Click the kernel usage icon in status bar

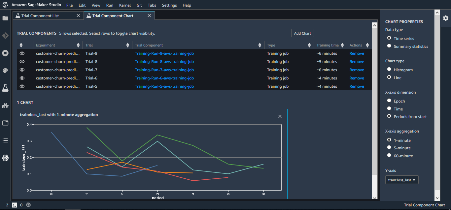tap(28, 205)
